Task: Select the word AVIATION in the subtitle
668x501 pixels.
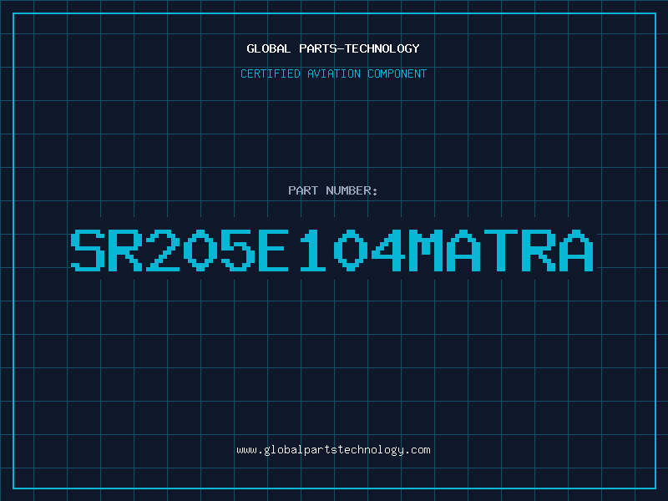Action: 333,73
